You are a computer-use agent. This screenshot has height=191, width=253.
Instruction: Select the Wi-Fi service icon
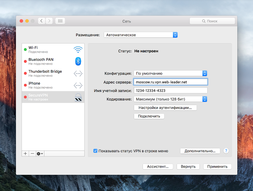(x=78, y=49)
